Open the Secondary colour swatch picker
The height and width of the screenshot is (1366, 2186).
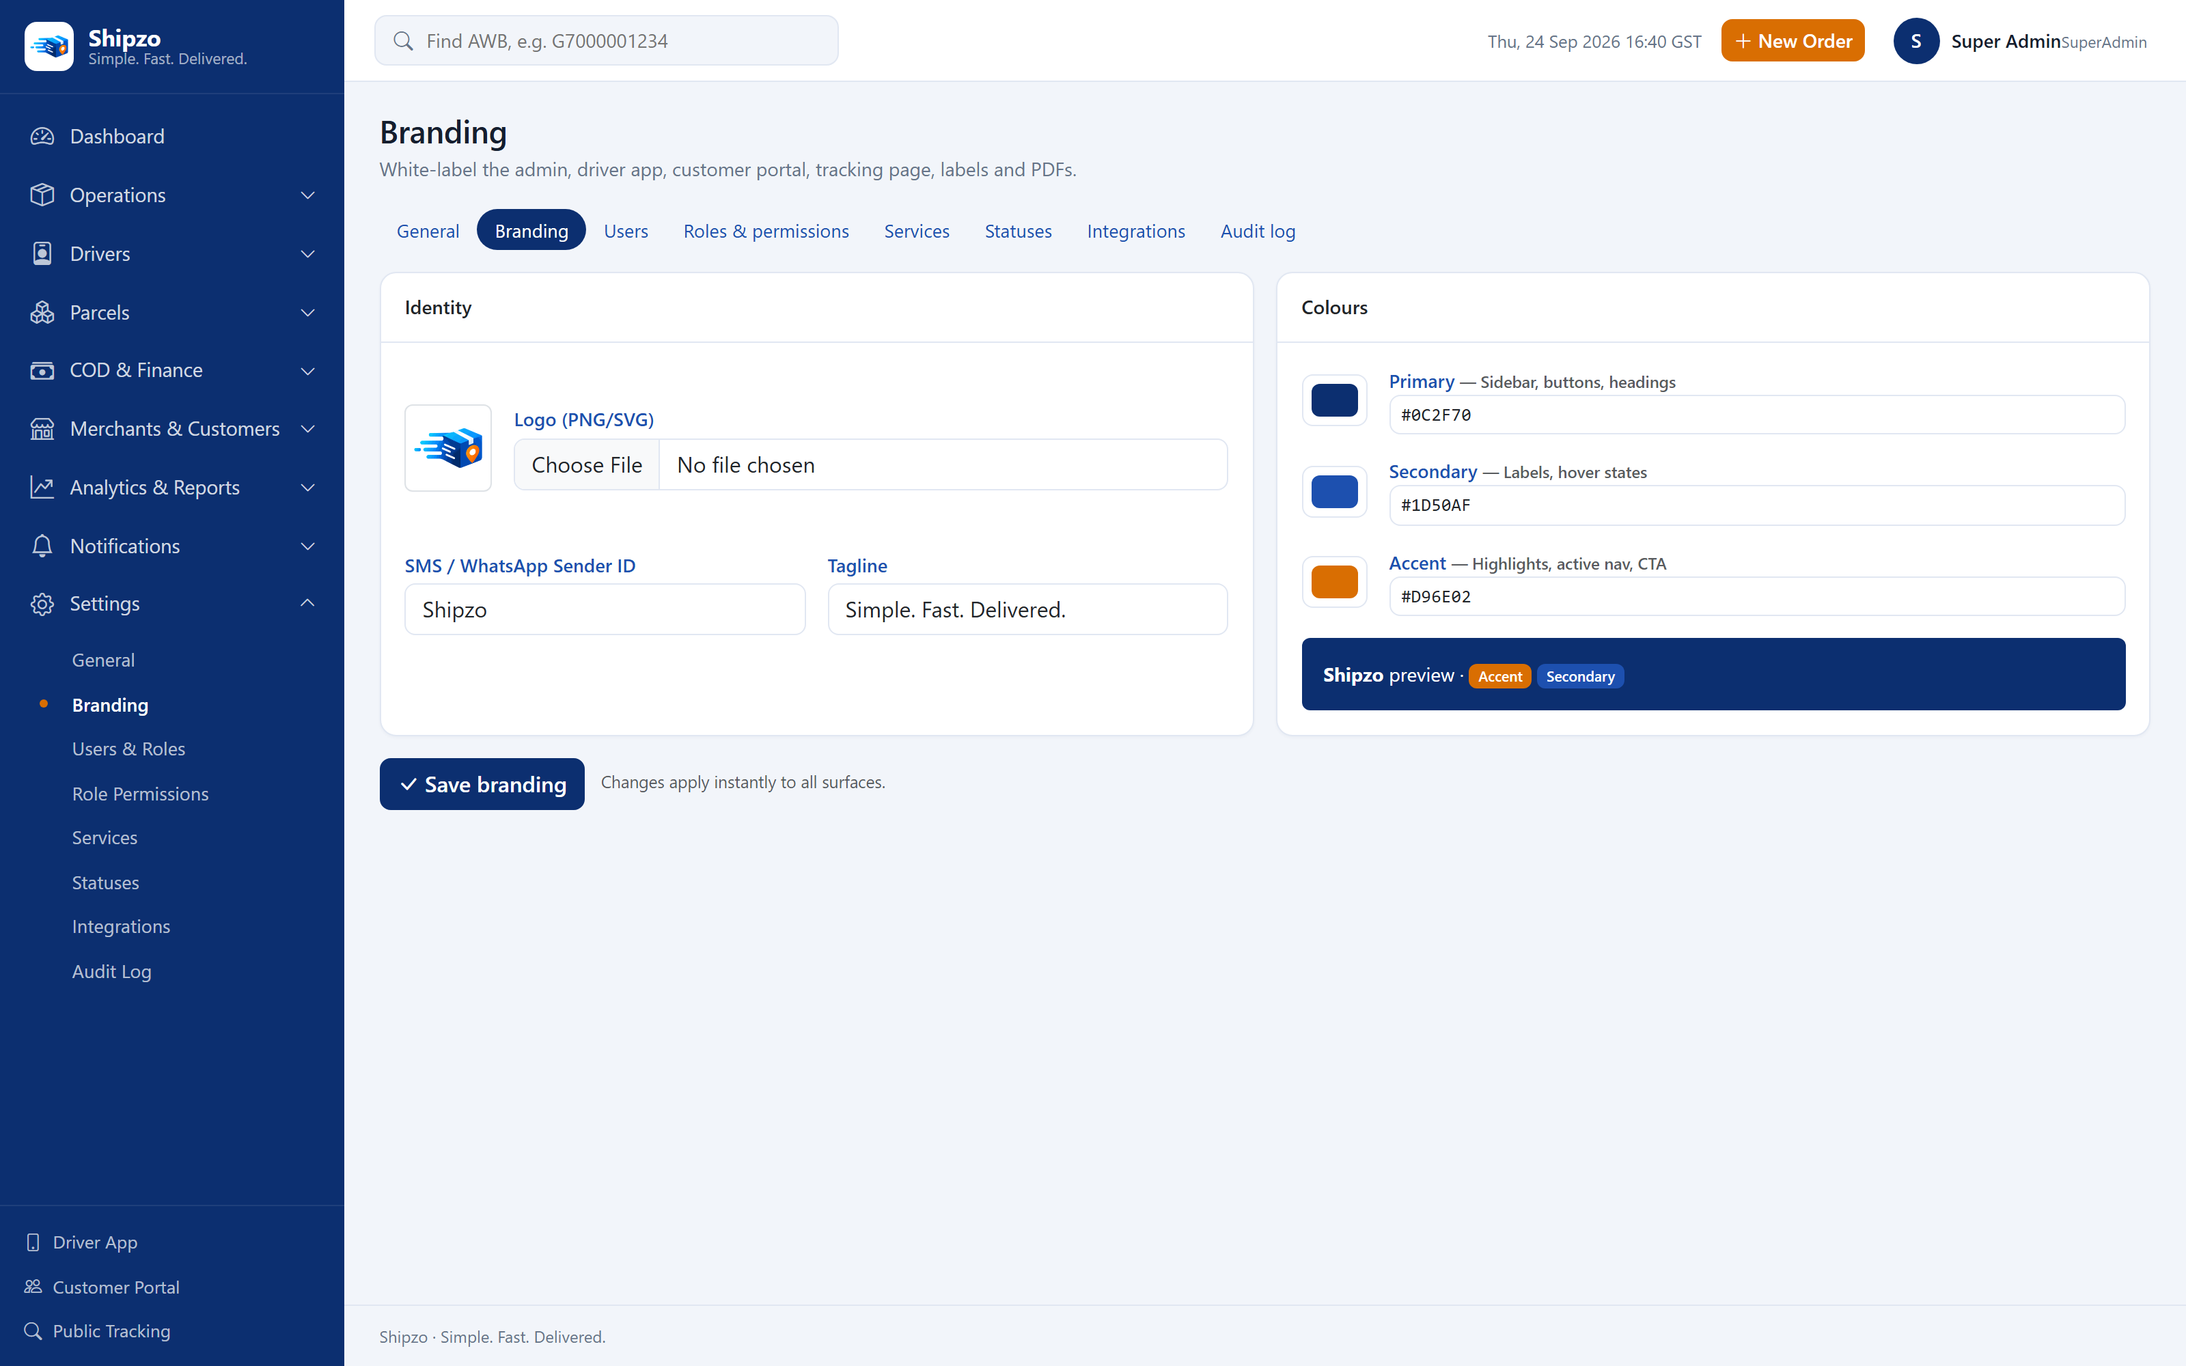coord(1334,490)
